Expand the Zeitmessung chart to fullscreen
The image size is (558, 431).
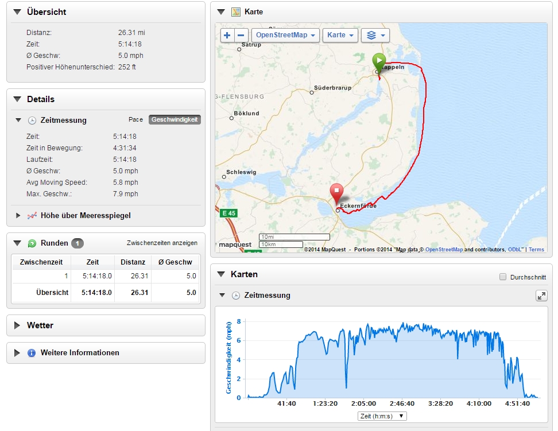pos(541,296)
